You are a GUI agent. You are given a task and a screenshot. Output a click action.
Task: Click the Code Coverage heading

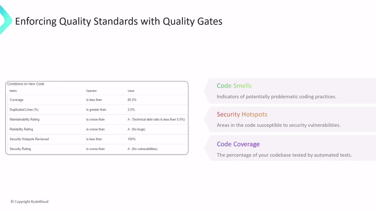point(238,144)
